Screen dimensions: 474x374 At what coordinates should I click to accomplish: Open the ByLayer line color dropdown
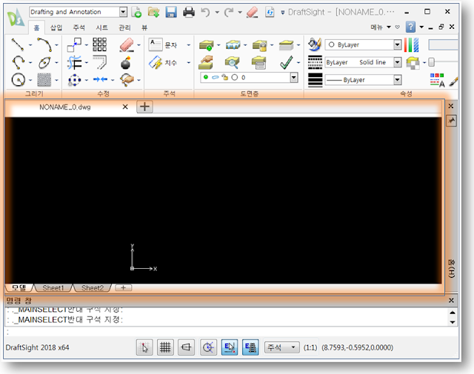397,44
